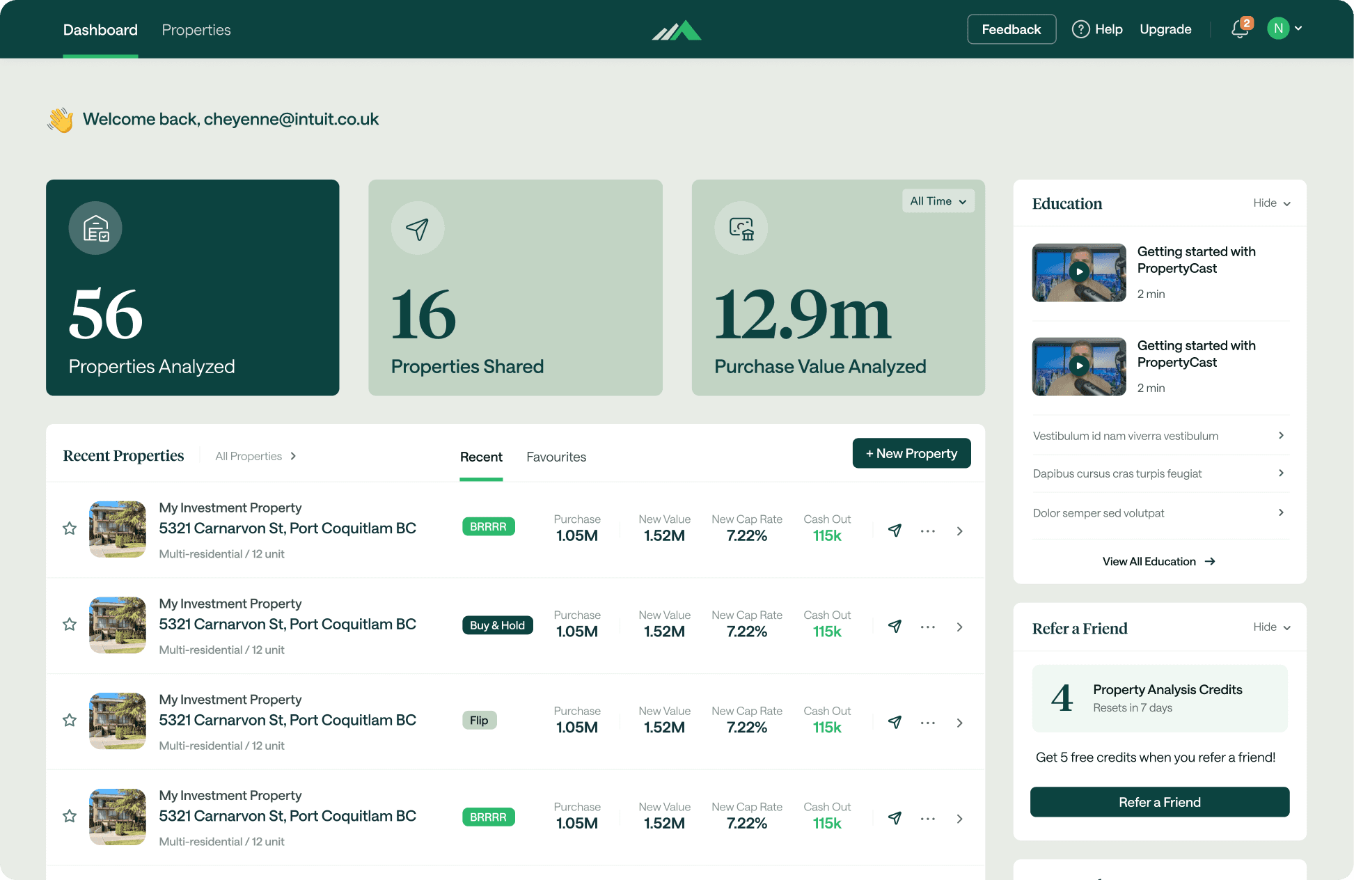
Task: Open first BRRRR property details chevron
Action: point(960,531)
